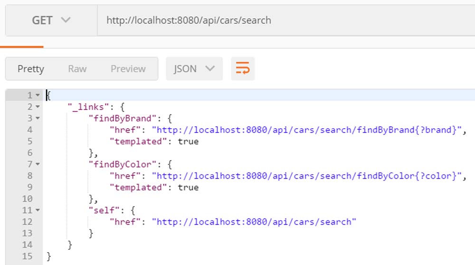
Task: Open the GET method dropdown
Action: 51,20
